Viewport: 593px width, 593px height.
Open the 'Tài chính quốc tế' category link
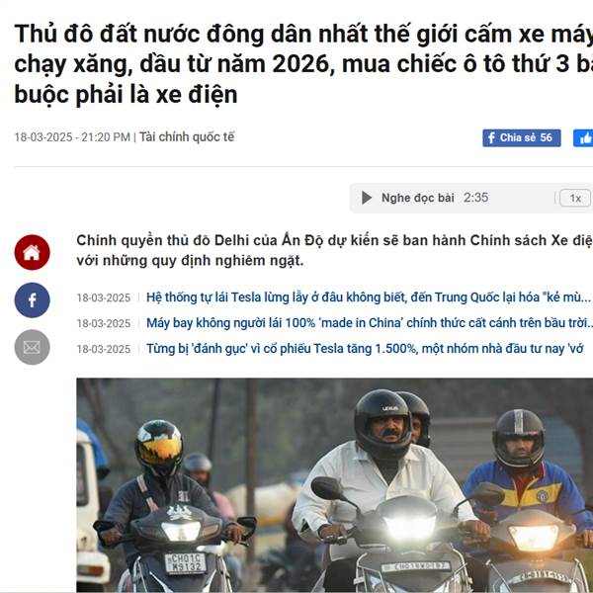187,137
